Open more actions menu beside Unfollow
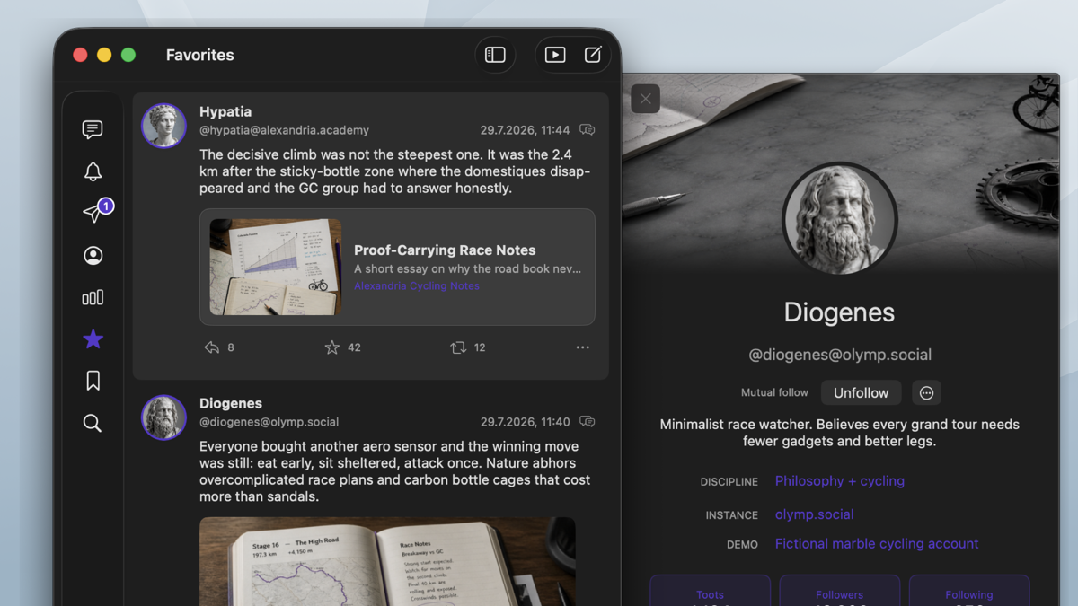Screen dimensions: 1078x606 tap(927, 392)
